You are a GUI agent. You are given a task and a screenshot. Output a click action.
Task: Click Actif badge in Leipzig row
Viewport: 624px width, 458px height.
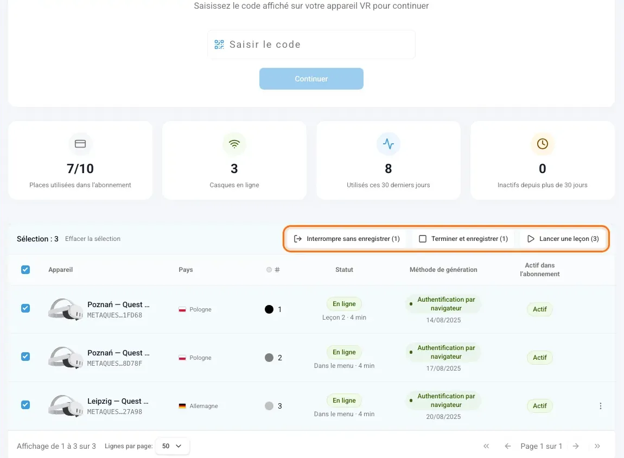[x=540, y=406]
